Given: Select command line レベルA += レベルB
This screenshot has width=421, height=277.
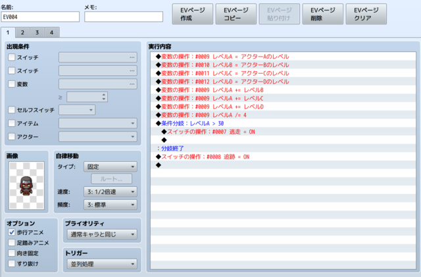Looking at the screenshot, I should tap(283, 89).
